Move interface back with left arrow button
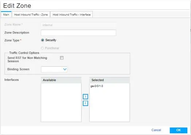The image size is (191, 135). pos(85,103)
